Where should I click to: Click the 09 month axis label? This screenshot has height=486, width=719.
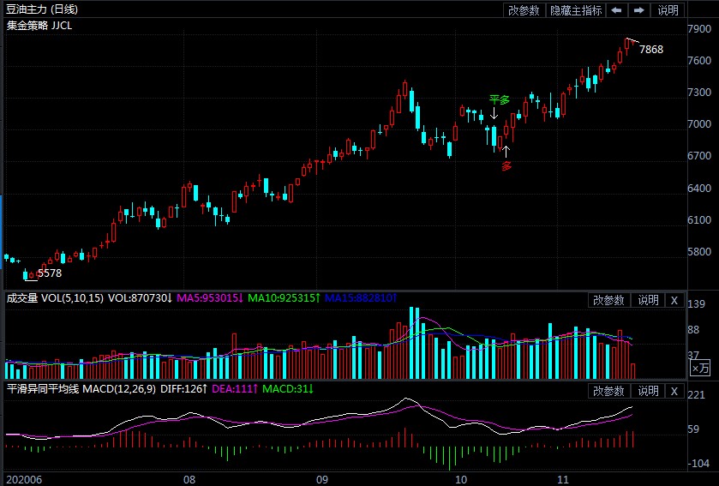click(322, 480)
